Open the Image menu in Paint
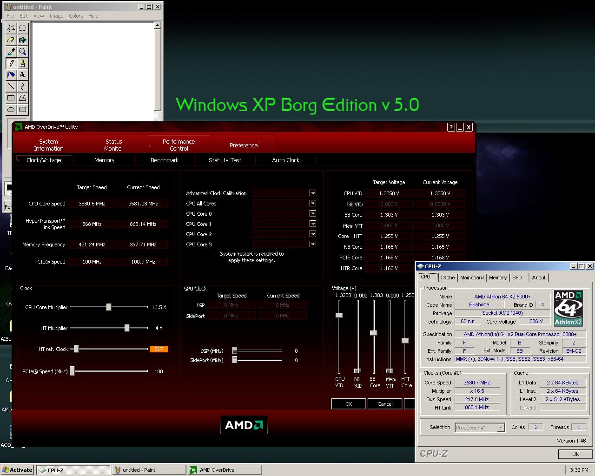 point(56,16)
